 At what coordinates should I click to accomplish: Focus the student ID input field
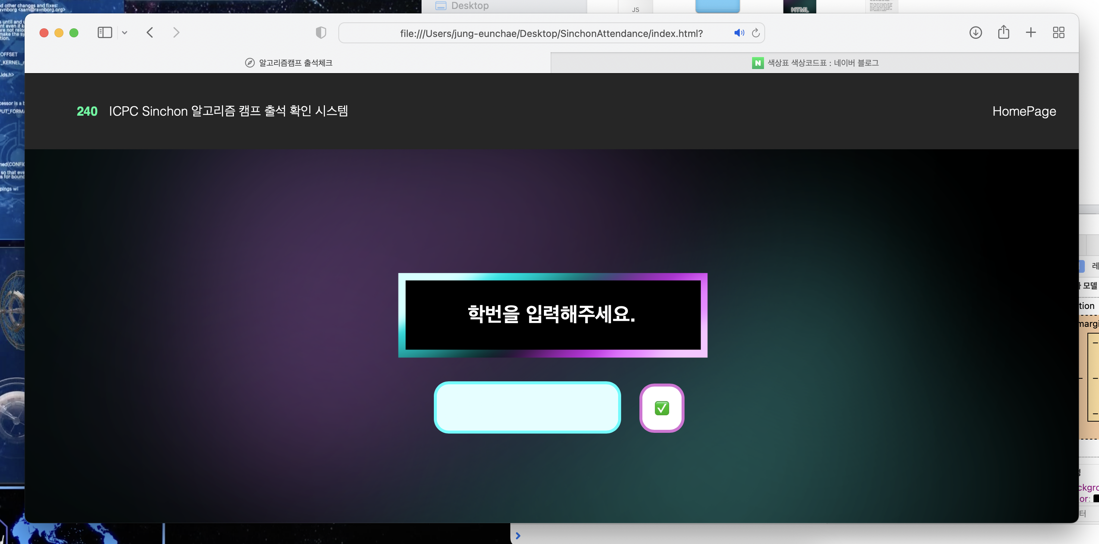(527, 407)
